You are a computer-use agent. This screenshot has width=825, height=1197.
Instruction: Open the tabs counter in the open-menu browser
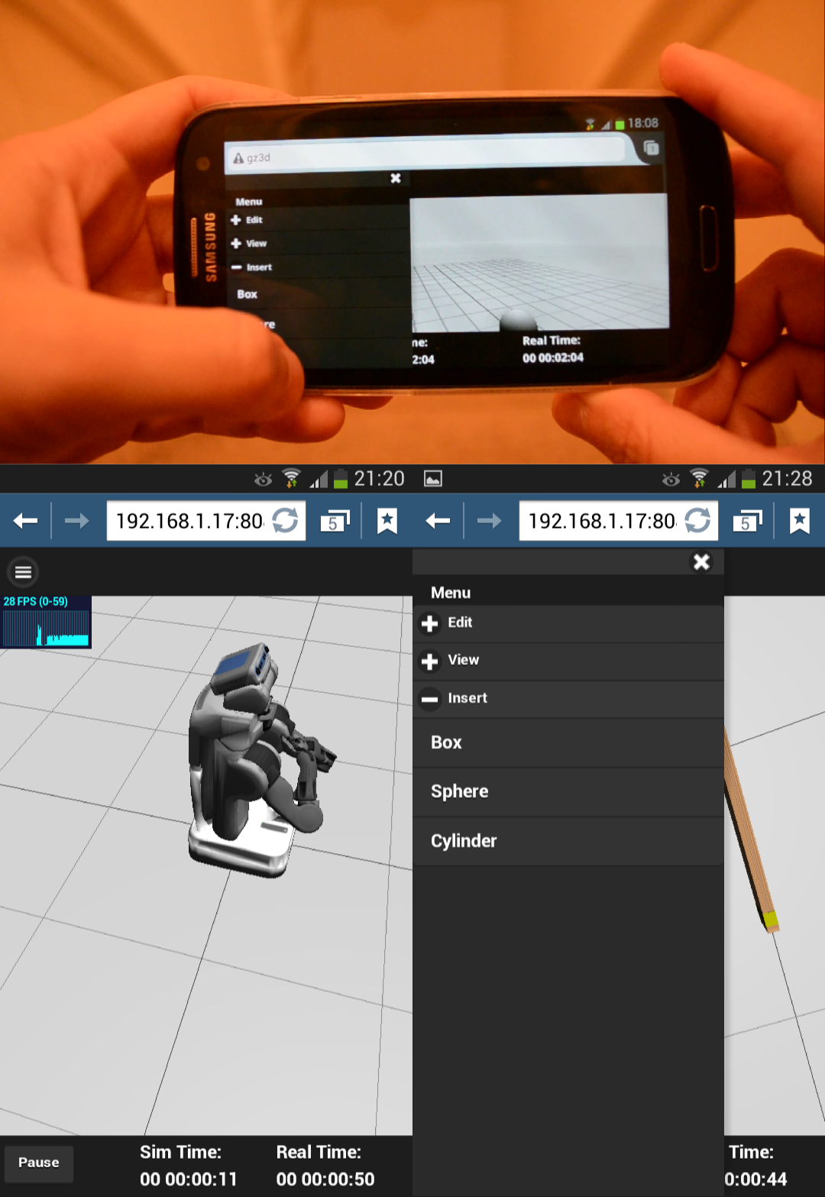(747, 521)
